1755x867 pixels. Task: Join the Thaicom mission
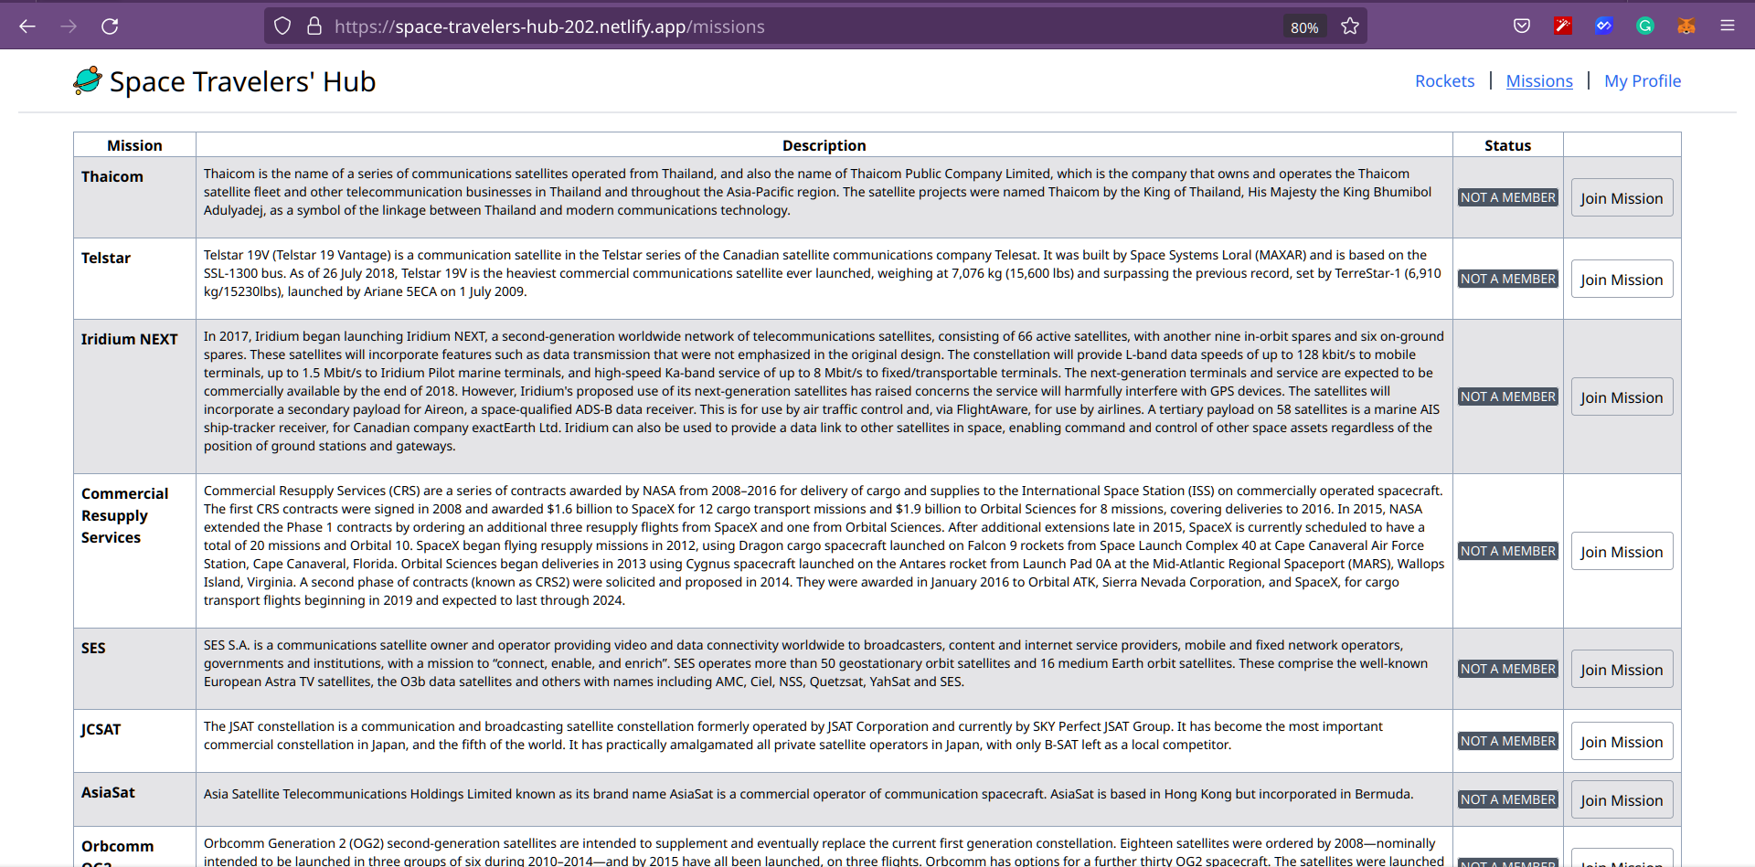1622,198
